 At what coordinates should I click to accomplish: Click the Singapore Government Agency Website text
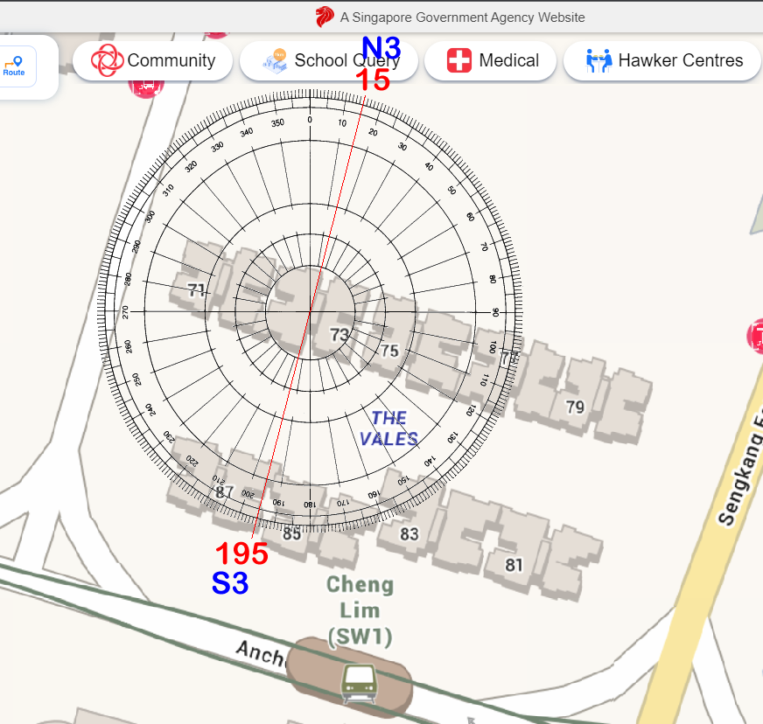click(463, 17)
